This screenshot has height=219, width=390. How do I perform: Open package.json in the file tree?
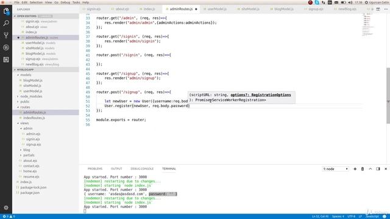(x=30, y=193)
